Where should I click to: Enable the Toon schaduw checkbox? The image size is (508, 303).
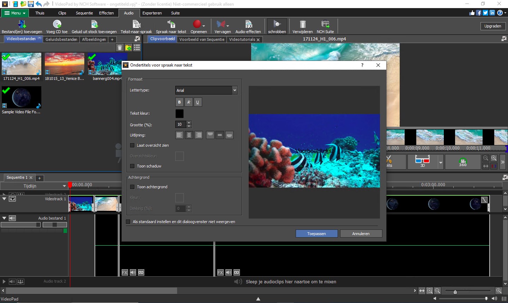(132, 166)
